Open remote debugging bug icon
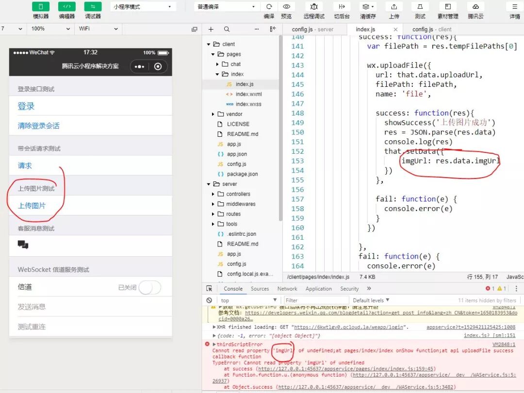The height and width of the screenshot is (393, 524). (314, 7)
